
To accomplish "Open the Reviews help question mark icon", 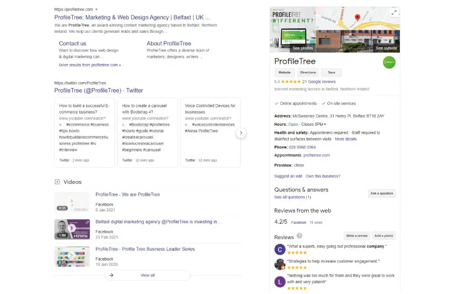I will coord(299,236).
